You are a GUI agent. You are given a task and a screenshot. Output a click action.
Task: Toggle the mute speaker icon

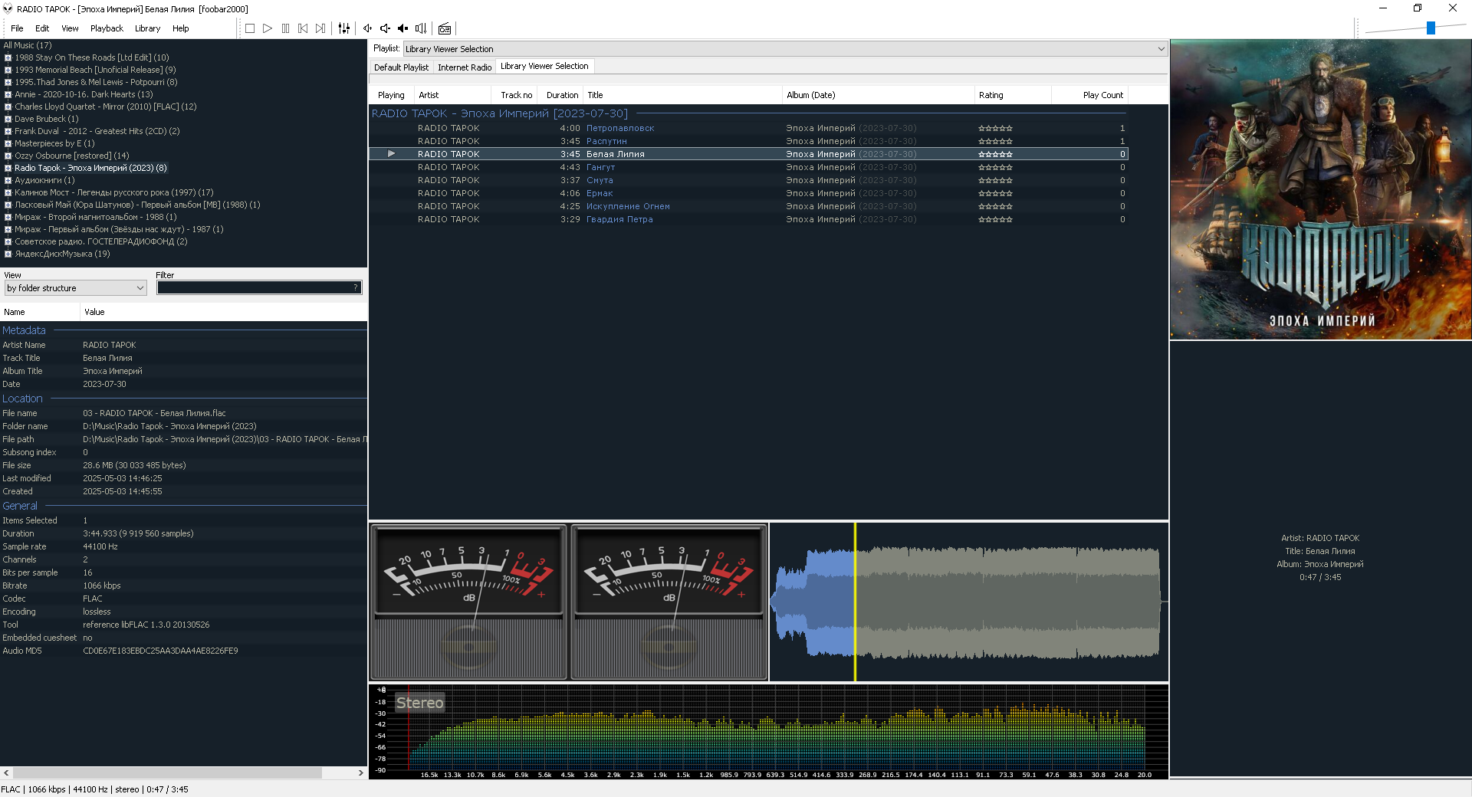pos(403,28)
